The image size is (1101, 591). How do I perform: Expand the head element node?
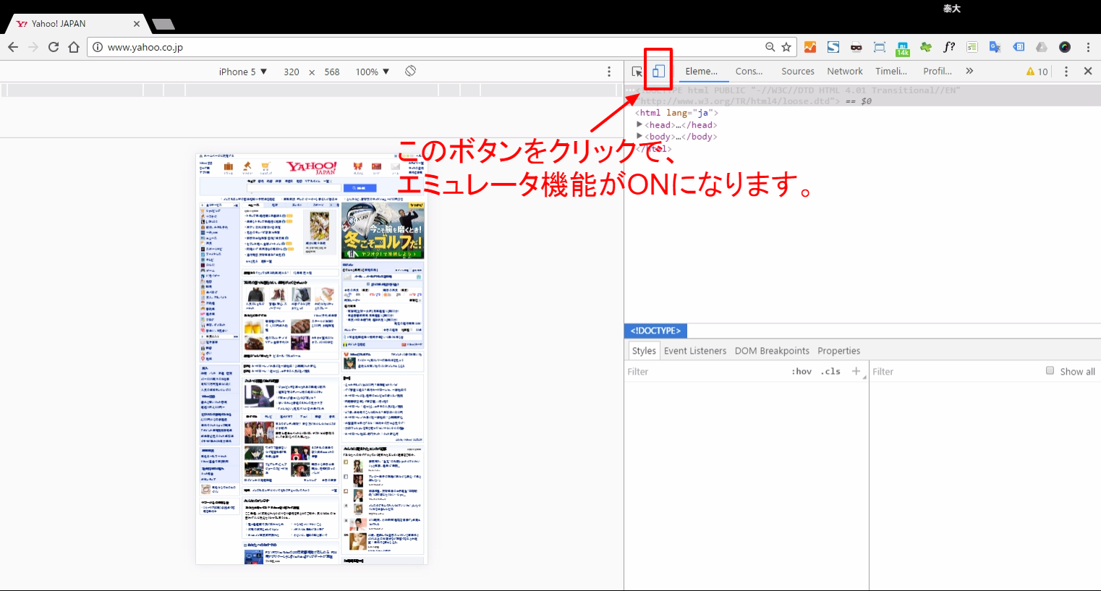(x=639, y=124)
